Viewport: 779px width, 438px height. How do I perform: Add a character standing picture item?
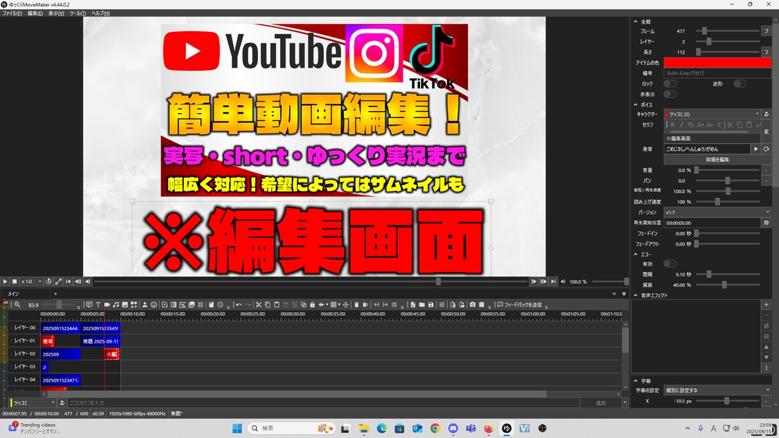coord(144,305)
